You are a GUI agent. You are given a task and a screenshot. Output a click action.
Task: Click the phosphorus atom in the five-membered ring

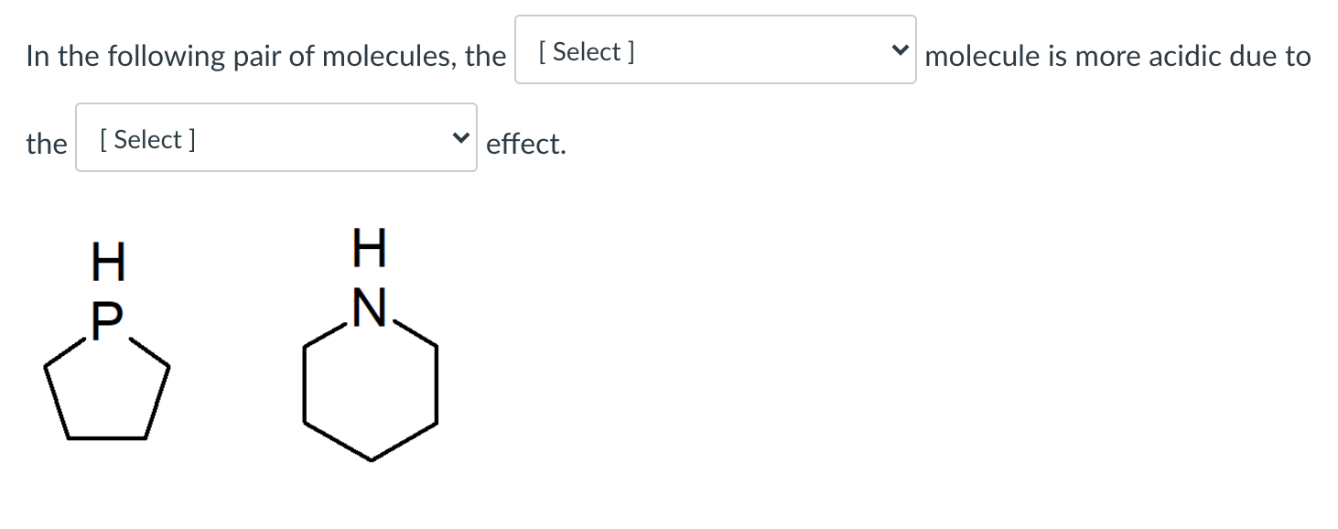point(107,318)
